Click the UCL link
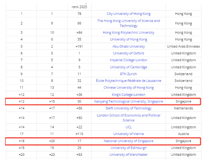The height and width of the screenshot is (164, 205). coord(129,127)
